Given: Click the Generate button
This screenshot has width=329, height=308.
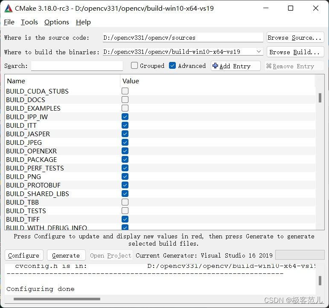Looking at the screenshot, I should [x=66, y=255].
